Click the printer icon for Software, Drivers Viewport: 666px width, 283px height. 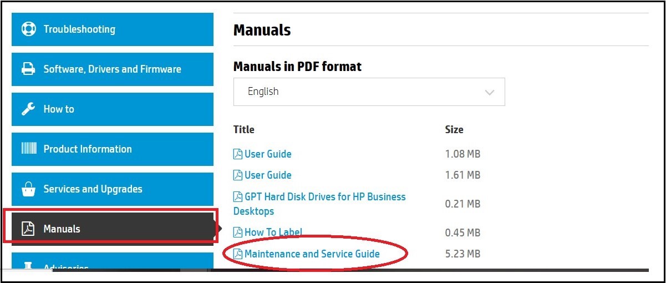[x=28, y=69]
